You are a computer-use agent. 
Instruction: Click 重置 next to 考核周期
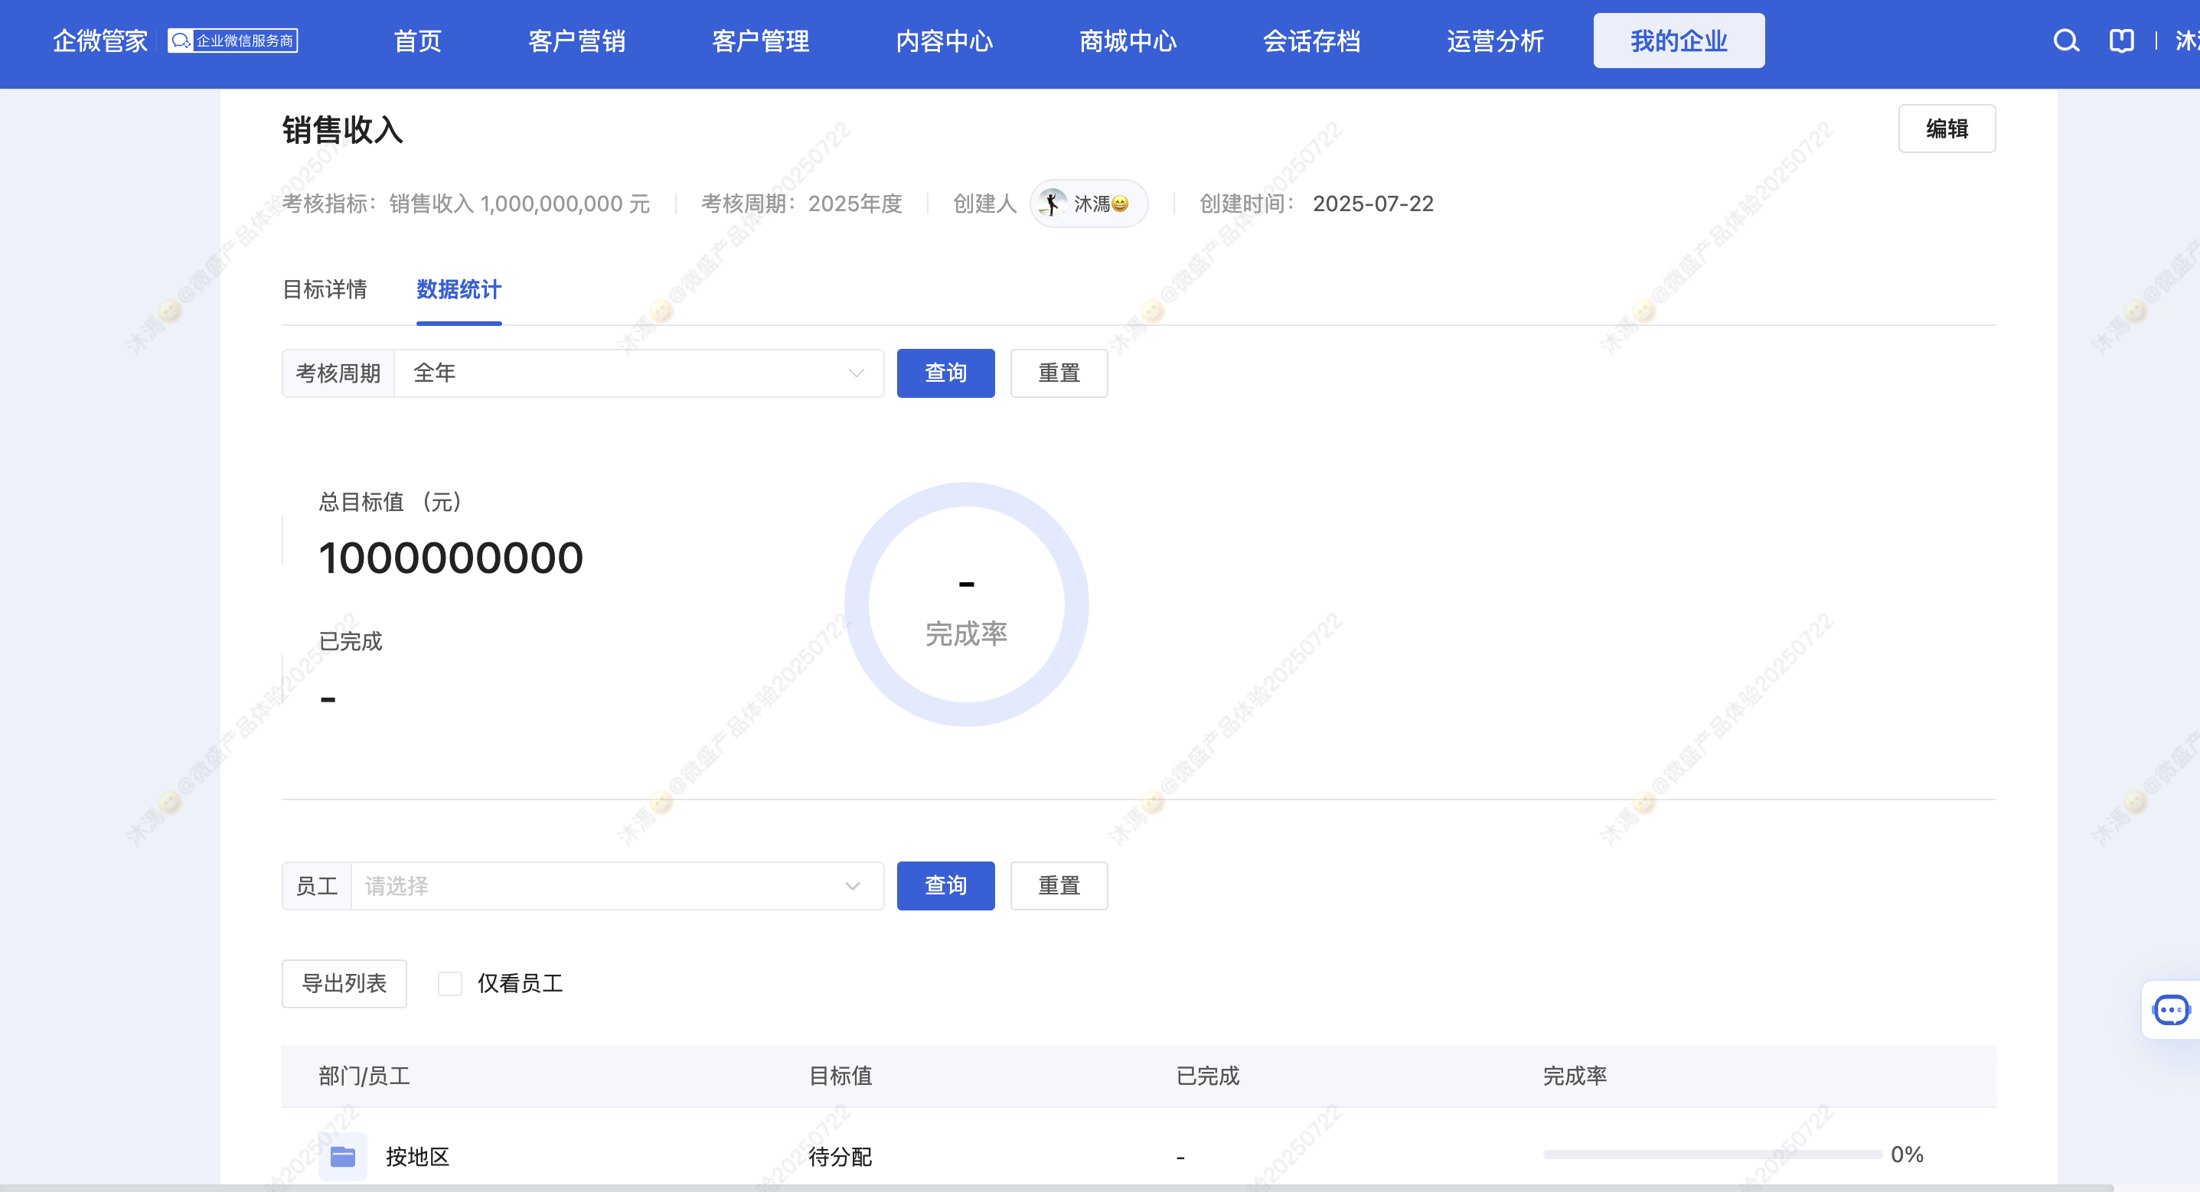[1059, 373]
